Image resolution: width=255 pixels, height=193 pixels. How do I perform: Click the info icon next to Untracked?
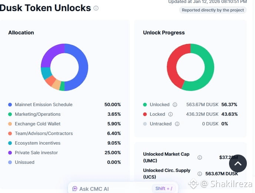pos(177,124)
